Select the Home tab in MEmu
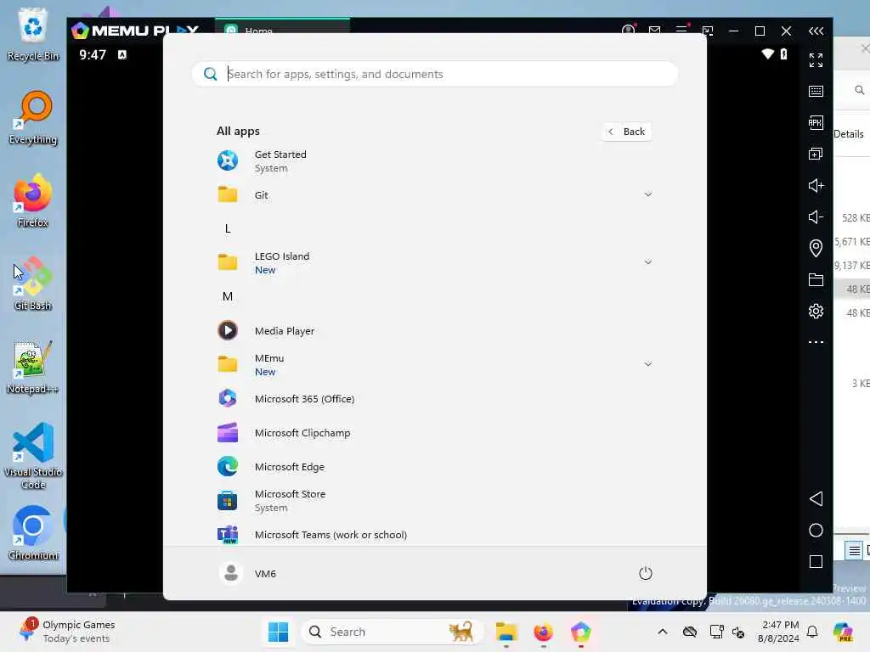Image resolution: width=870 pixels, height=652 pixels. [x=282, y=26]
